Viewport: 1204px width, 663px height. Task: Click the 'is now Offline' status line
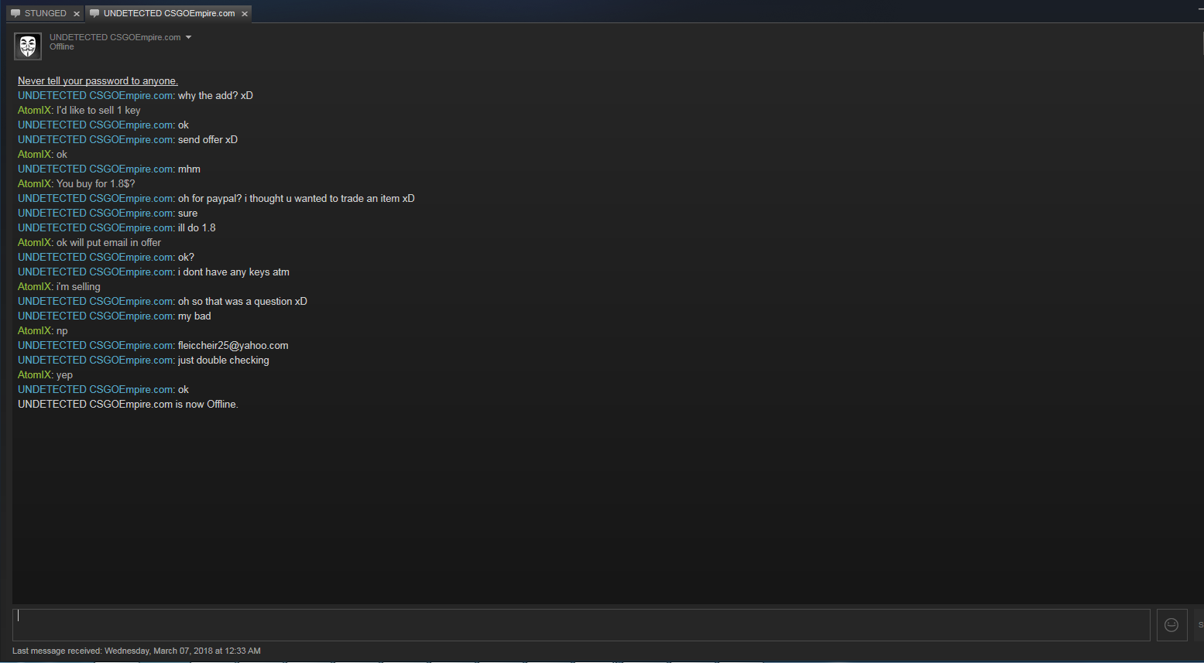coord(128,405)
